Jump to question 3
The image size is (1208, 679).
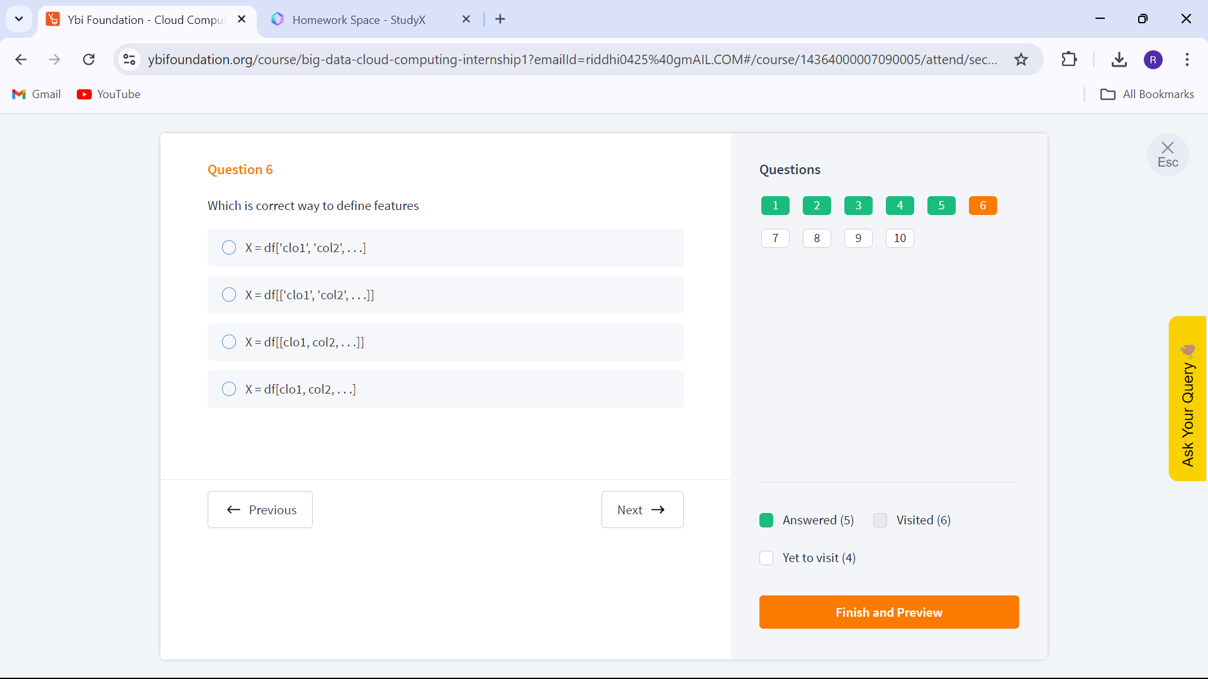pos(858,206)
